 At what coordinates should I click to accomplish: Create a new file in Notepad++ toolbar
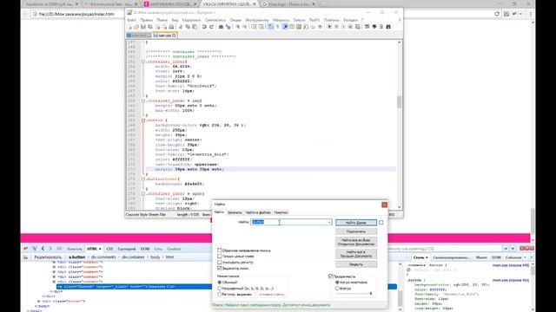tap(129, 27)
